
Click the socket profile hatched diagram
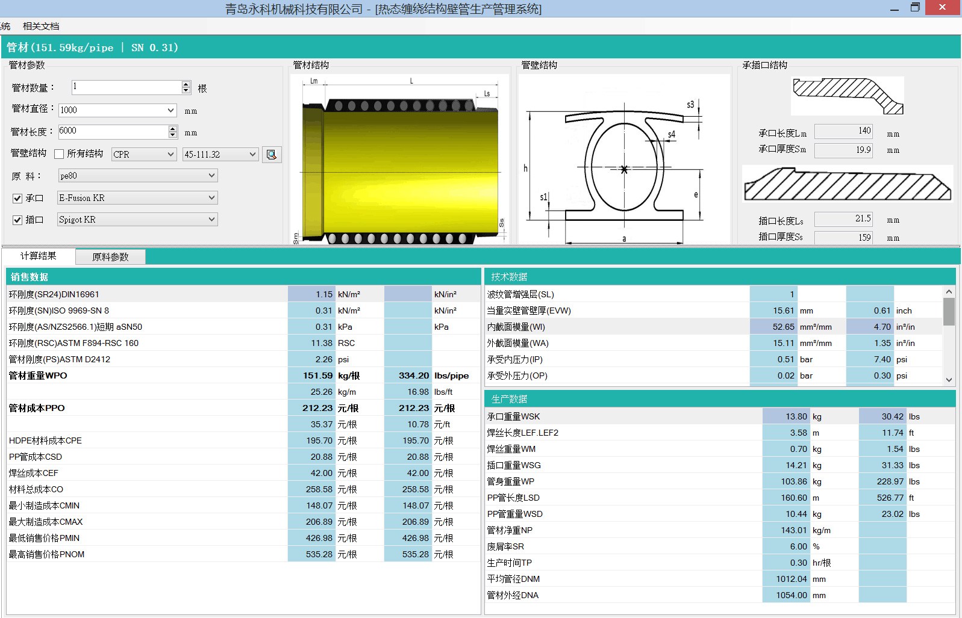[x=848, y=96]
